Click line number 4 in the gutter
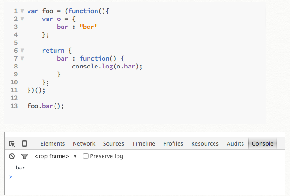The height and width of the screenshot is (196, 290). pyautogui.click(x=16, y=35)
